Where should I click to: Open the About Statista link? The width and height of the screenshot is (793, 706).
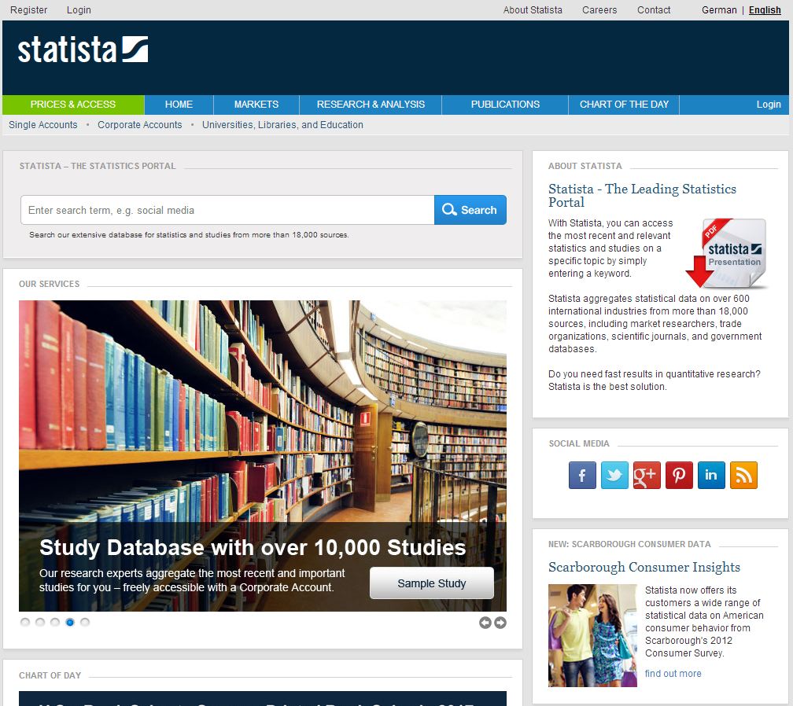click(533, 10)
